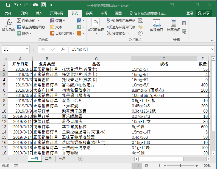This screenshot has width=217, height=169.
Task: Click the horizontal scrollbar thumb
Action: tap(161, 159)
